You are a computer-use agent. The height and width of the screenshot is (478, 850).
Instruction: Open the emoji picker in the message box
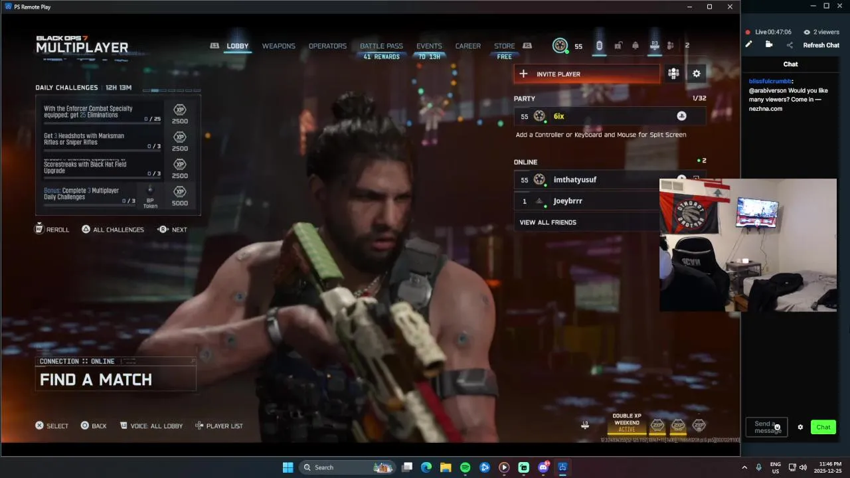pos(778,427)
